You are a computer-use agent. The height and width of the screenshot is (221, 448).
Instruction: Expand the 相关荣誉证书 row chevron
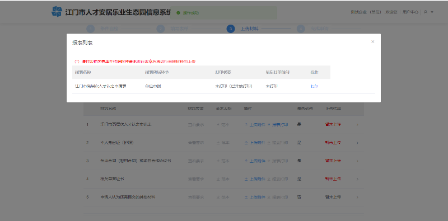(357, 179)
